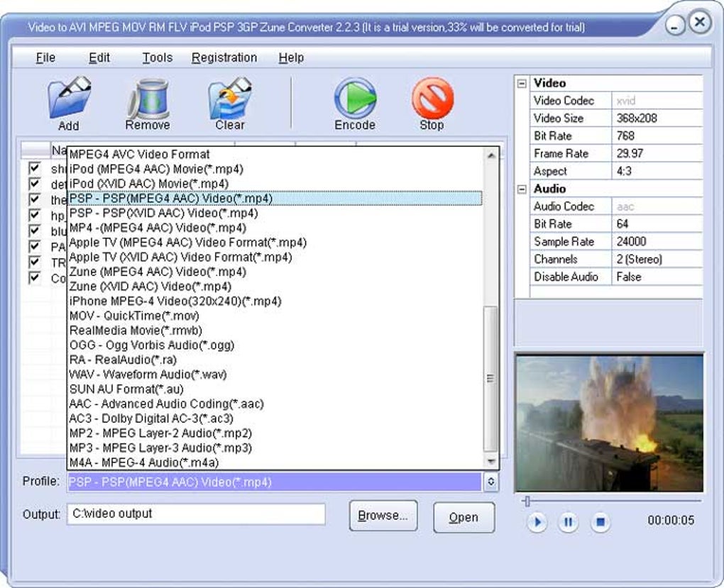The width and height of the screenshot is (724, 588).
Task: Click the red Stop icon
Action: click(433, 98)
